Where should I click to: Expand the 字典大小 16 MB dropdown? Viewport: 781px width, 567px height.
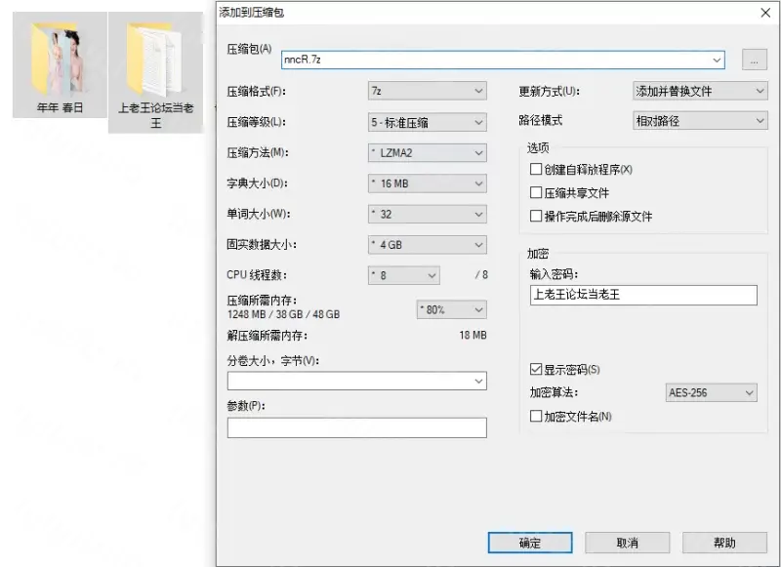[427, 183]
